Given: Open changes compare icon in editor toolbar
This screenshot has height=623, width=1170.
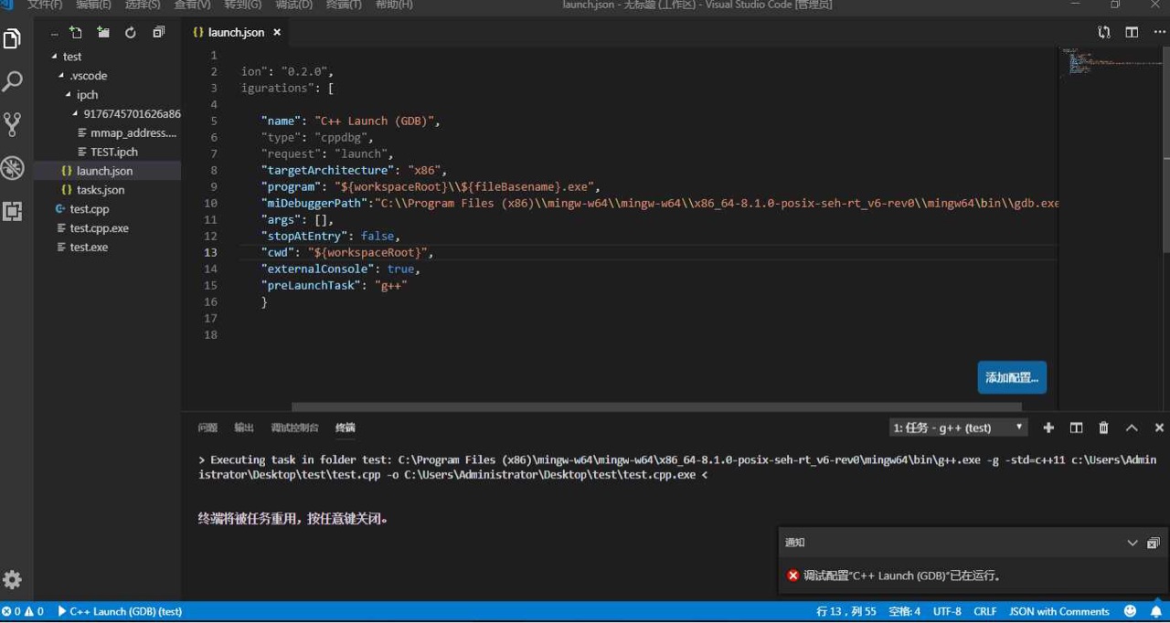Looking at the screenshot, I should pyautogui.click(x=1104, y=32).
